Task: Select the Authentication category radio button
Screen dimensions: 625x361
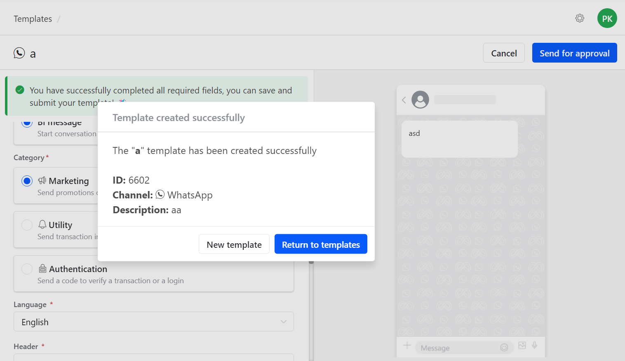Action: (27, 269)
